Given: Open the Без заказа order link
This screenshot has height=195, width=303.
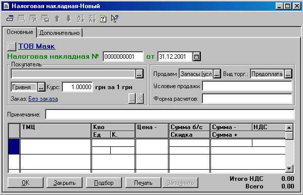Looking at the screenshot, I should (x=43, y=99).
